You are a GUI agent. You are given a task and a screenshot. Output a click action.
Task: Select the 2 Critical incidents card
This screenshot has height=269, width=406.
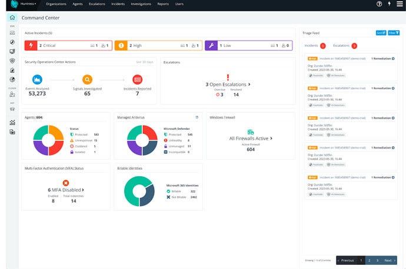(68, 45)
